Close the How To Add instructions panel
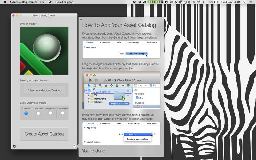The width and height of the screenshot is (256, 160). point(81,20)
